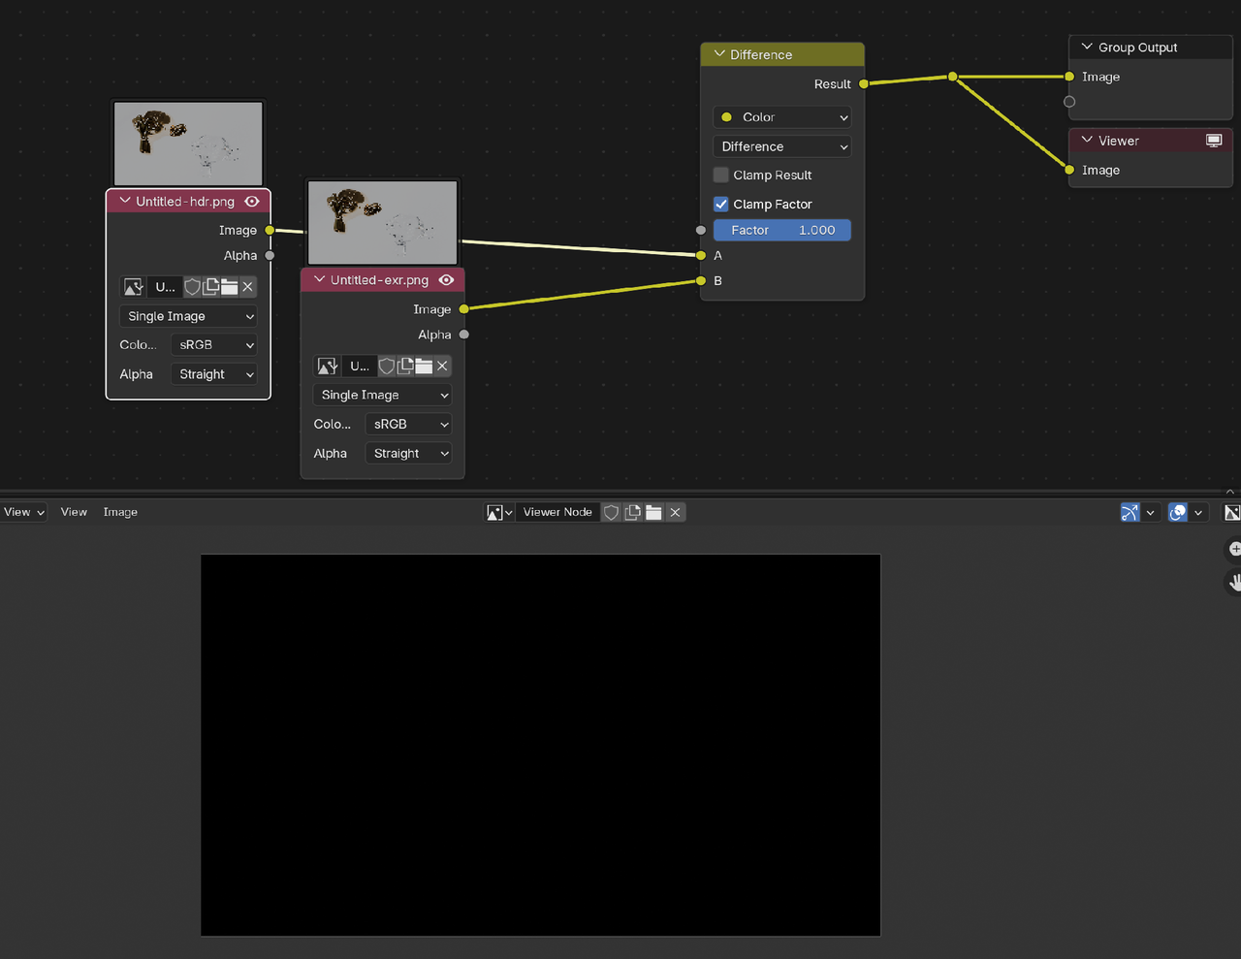Enable Clamp Result checkbox
Image resolution: width=1241 pixels, height=959 pixels.
(x=721, y=176)
